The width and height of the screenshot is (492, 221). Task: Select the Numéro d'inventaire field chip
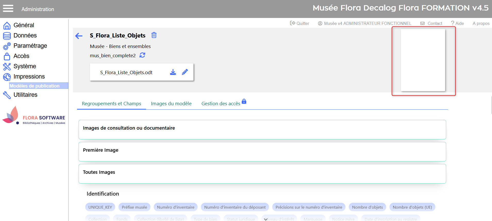[176, 207]
